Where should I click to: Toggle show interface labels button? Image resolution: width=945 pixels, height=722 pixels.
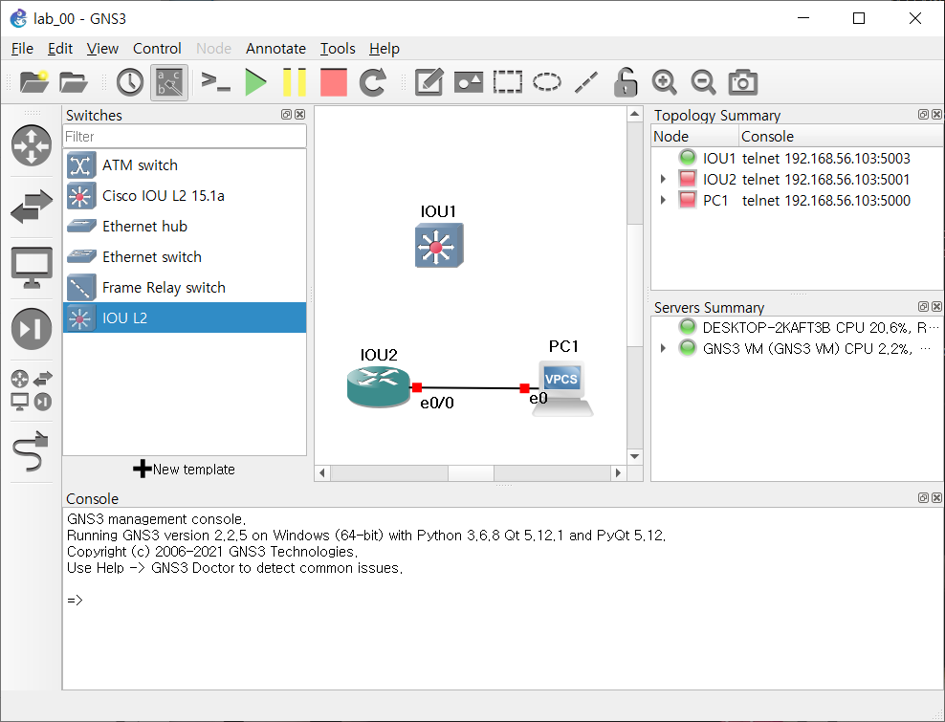(168, 82)
